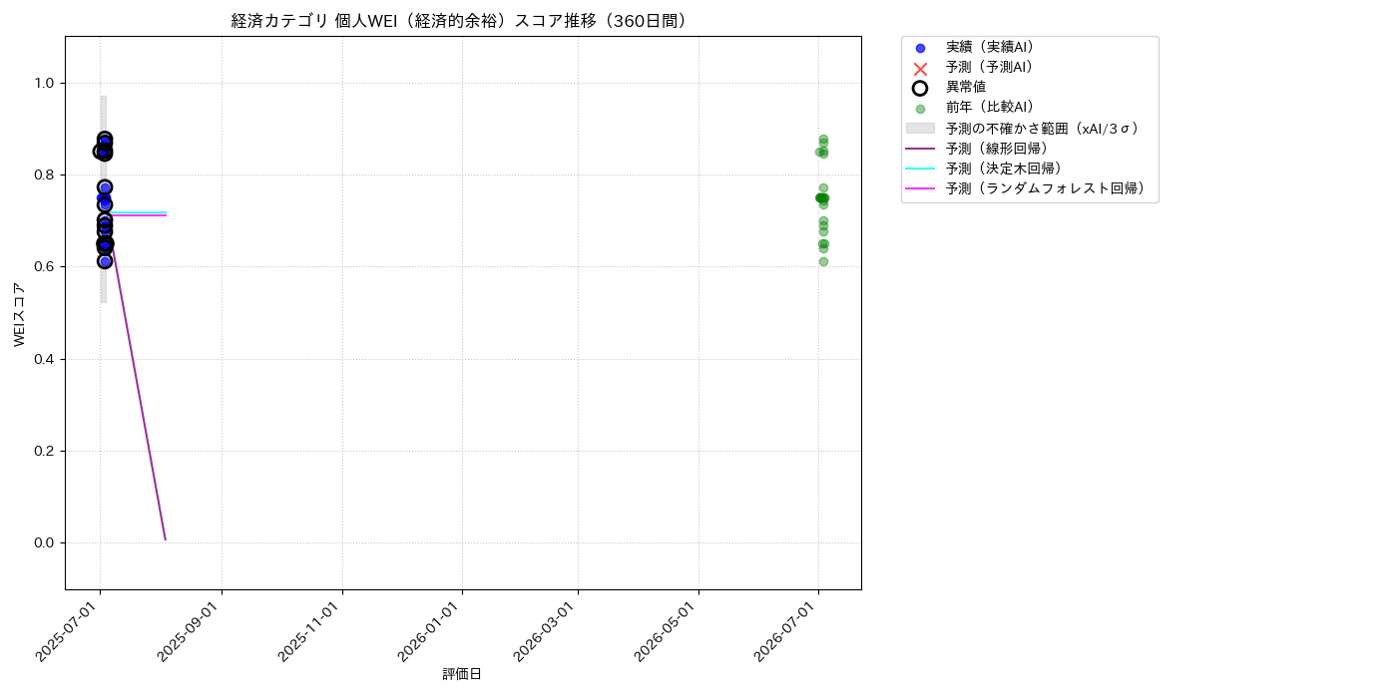Screen dimensions: 1397x698
Task: Click the lowest green previous-year point near 0.61
Action: [x=823, y=261]
